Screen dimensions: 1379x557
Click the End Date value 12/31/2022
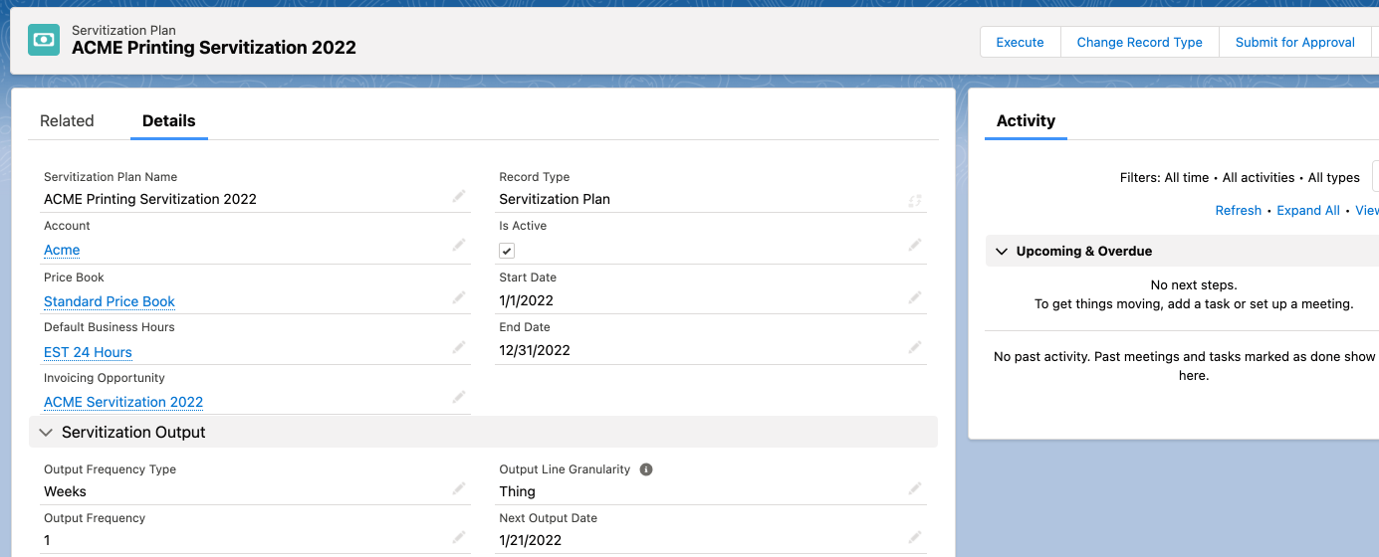click(535, 350)
